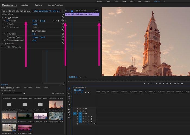Expand the Opacity effect

[2, 43]
